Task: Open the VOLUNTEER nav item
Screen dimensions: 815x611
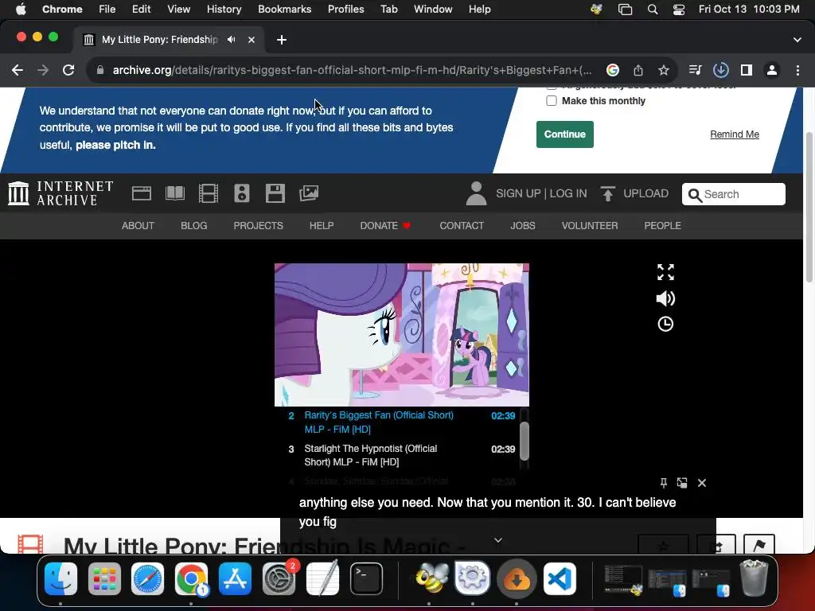Action: tap(590, 225)
